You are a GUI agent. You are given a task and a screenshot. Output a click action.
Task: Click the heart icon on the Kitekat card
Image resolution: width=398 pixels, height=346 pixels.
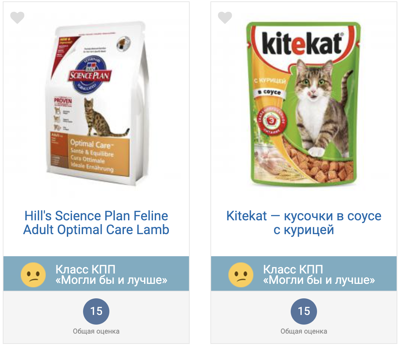pyautogui.click(x=225, y=18)
